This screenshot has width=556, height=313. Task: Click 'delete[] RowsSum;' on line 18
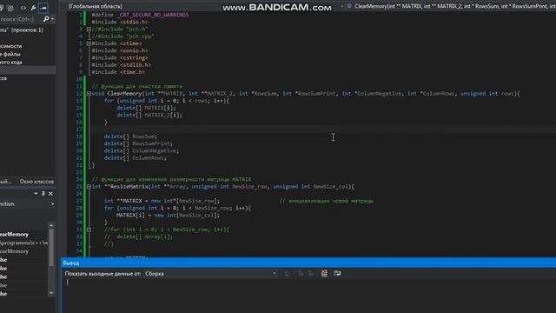(130, 137)
